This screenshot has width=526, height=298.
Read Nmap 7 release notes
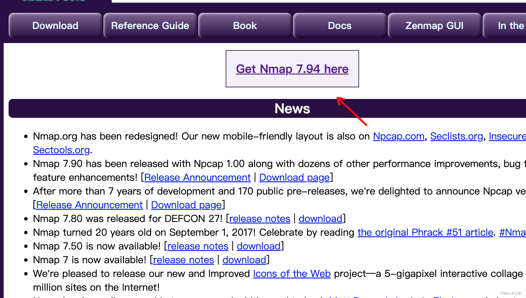[183, 260]
